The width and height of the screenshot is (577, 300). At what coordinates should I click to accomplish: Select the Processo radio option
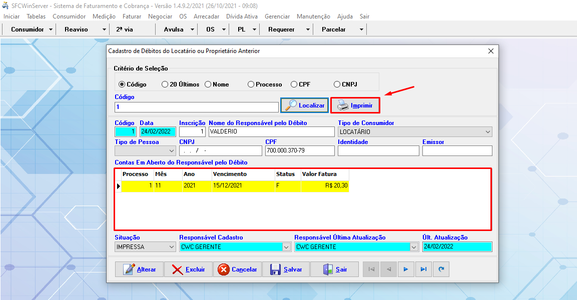tap(251, 84)
